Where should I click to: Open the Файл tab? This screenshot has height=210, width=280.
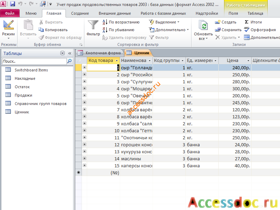coord(10,13)
